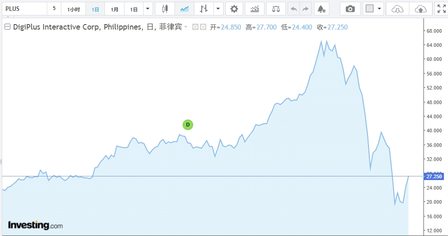Click the 40.000 price axis label
Image resolution: width=448 pixels, height=236 pixels.
point(434,131)
